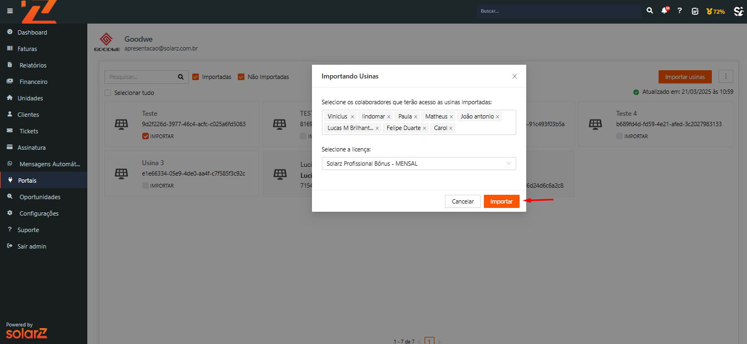This screenshot has height=344, width=747.
Task: Remove Vinicius tag from collaborators
Action: point(352,117)
